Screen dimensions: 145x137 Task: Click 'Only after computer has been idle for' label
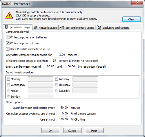[29, 55]
